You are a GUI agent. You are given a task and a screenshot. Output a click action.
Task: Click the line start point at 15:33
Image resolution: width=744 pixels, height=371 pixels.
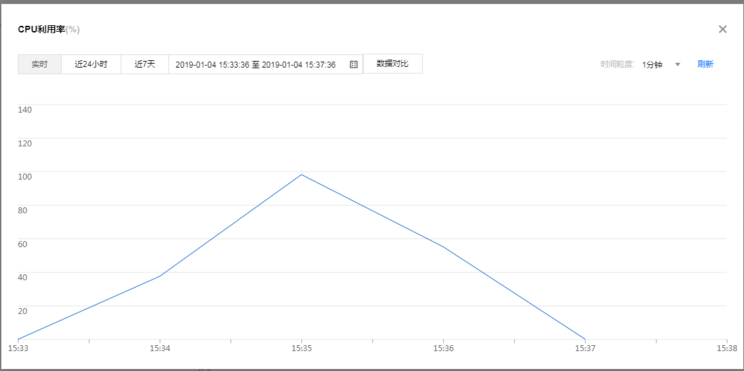pos(19,339)
